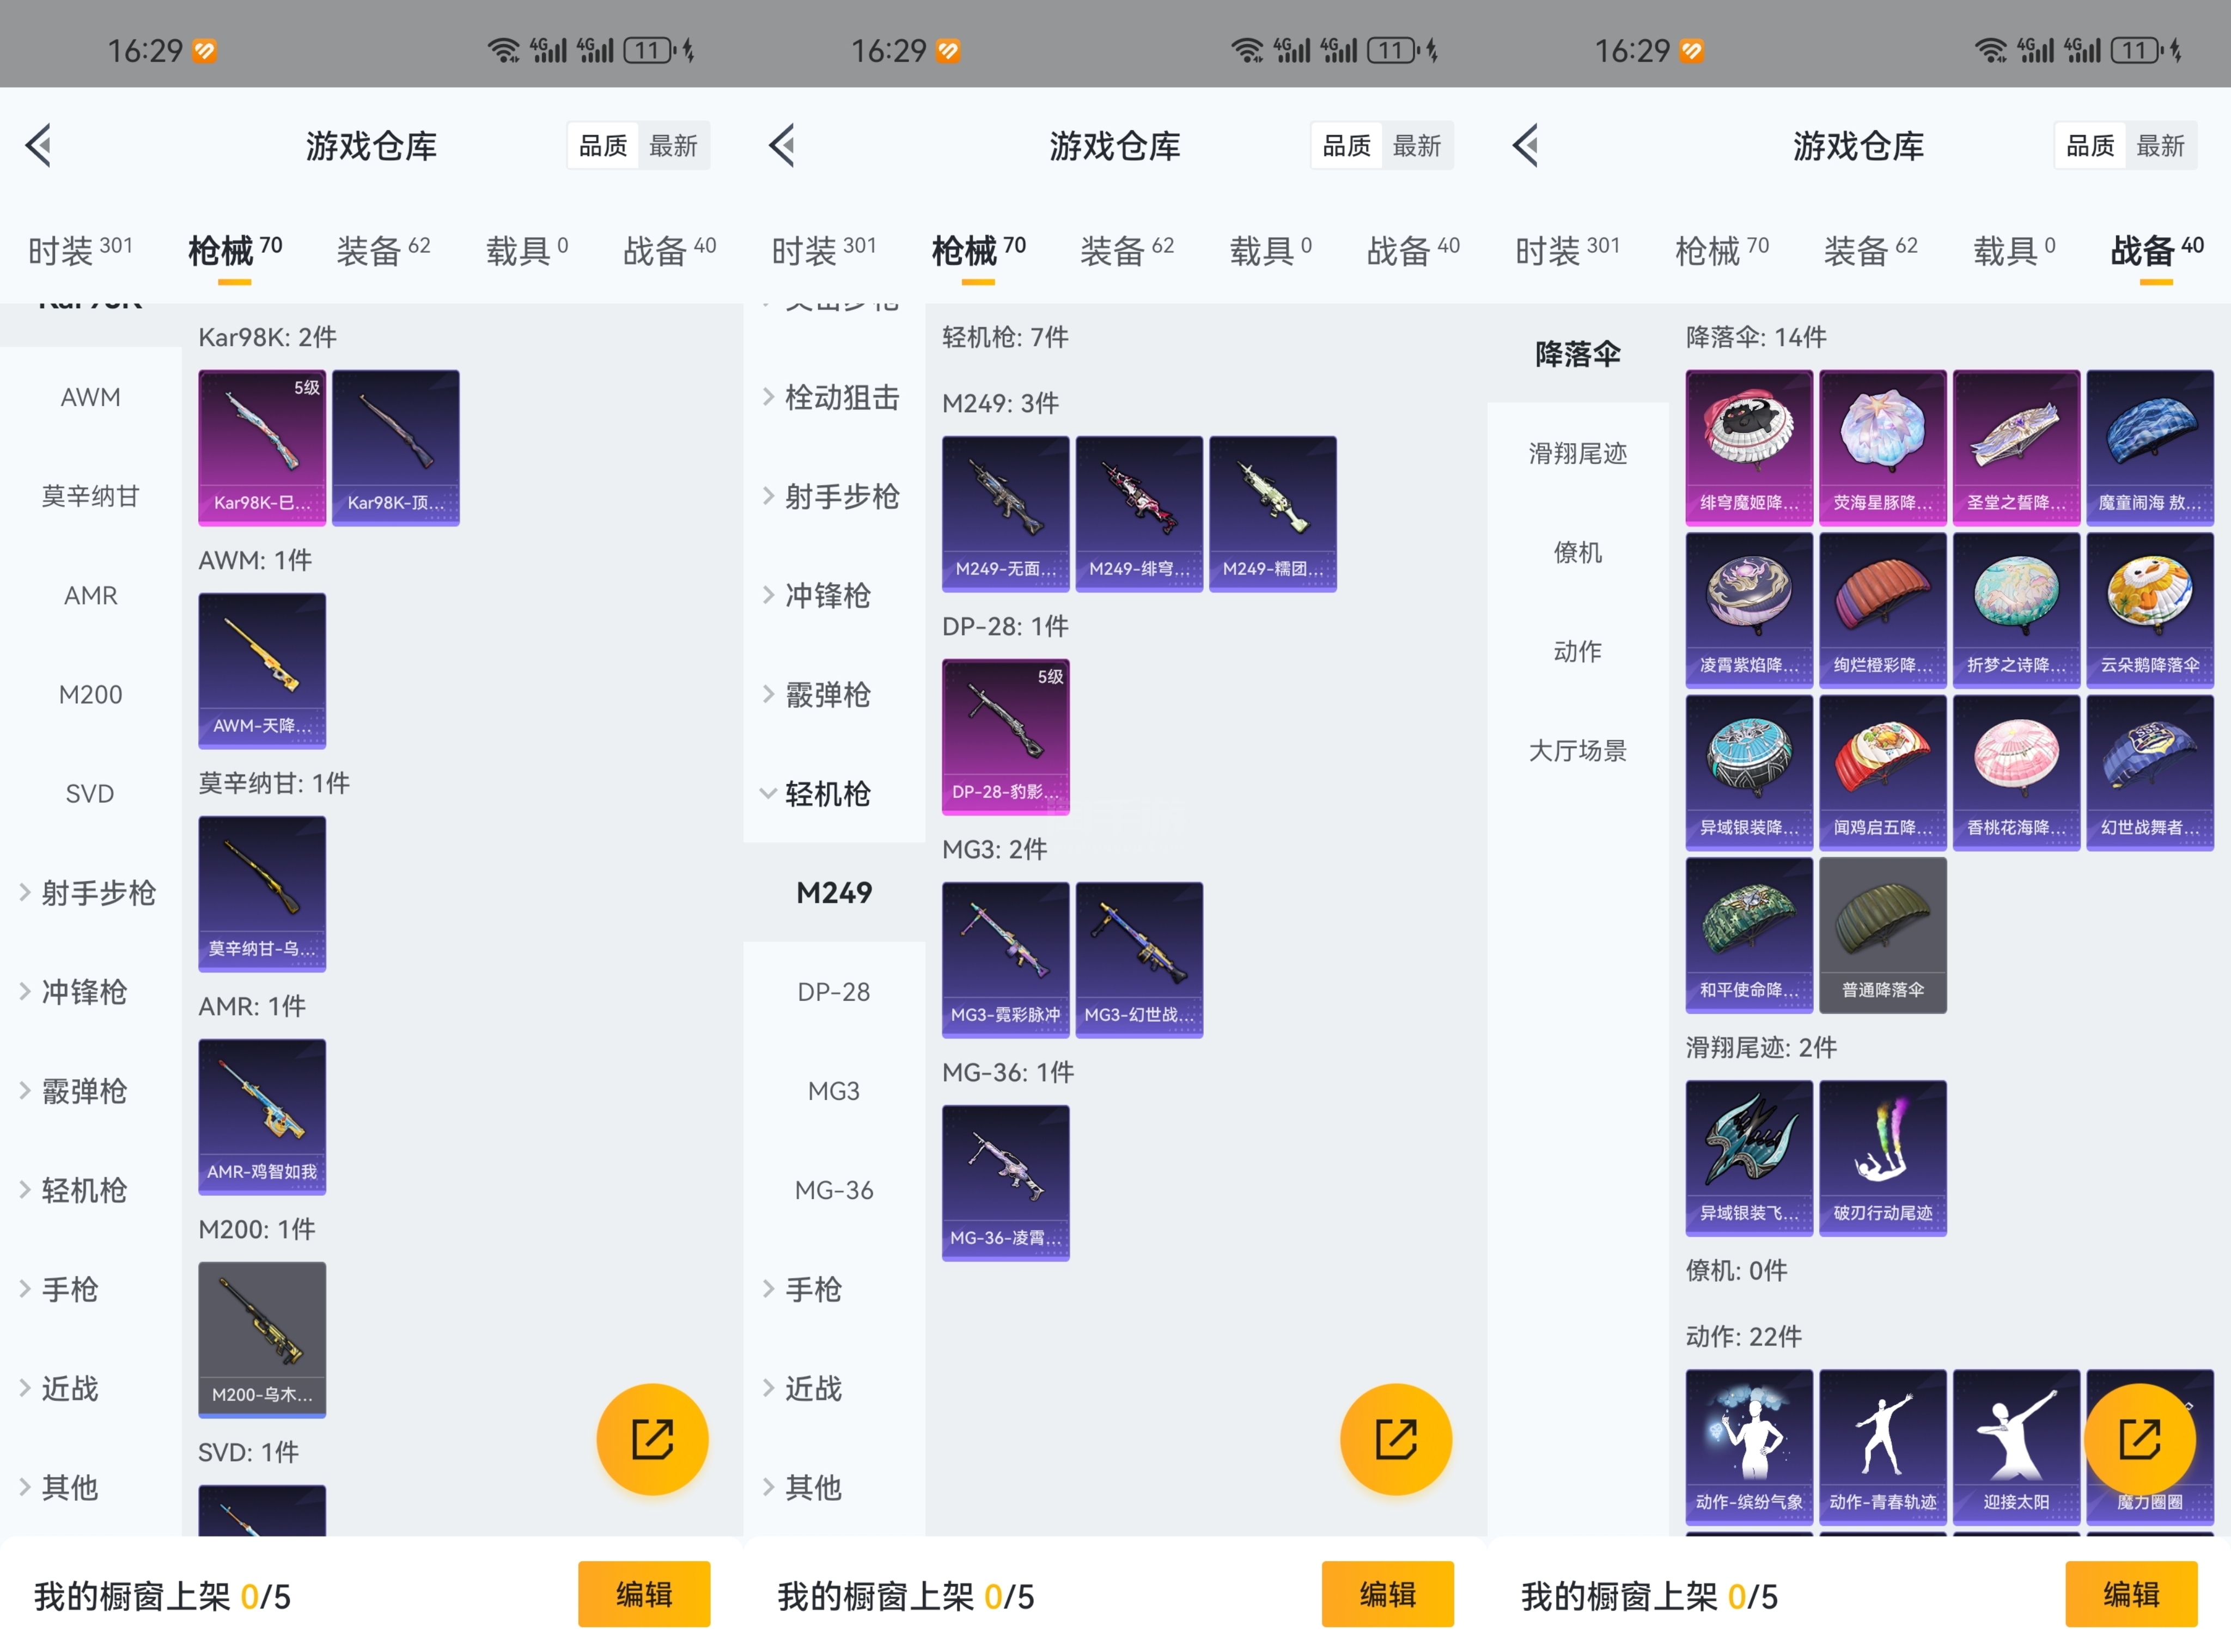Select 滑翔尾迹 category in right sidebar
The height and width of the screenshot is (1652, 2231).
click(x=1578, y=453)
